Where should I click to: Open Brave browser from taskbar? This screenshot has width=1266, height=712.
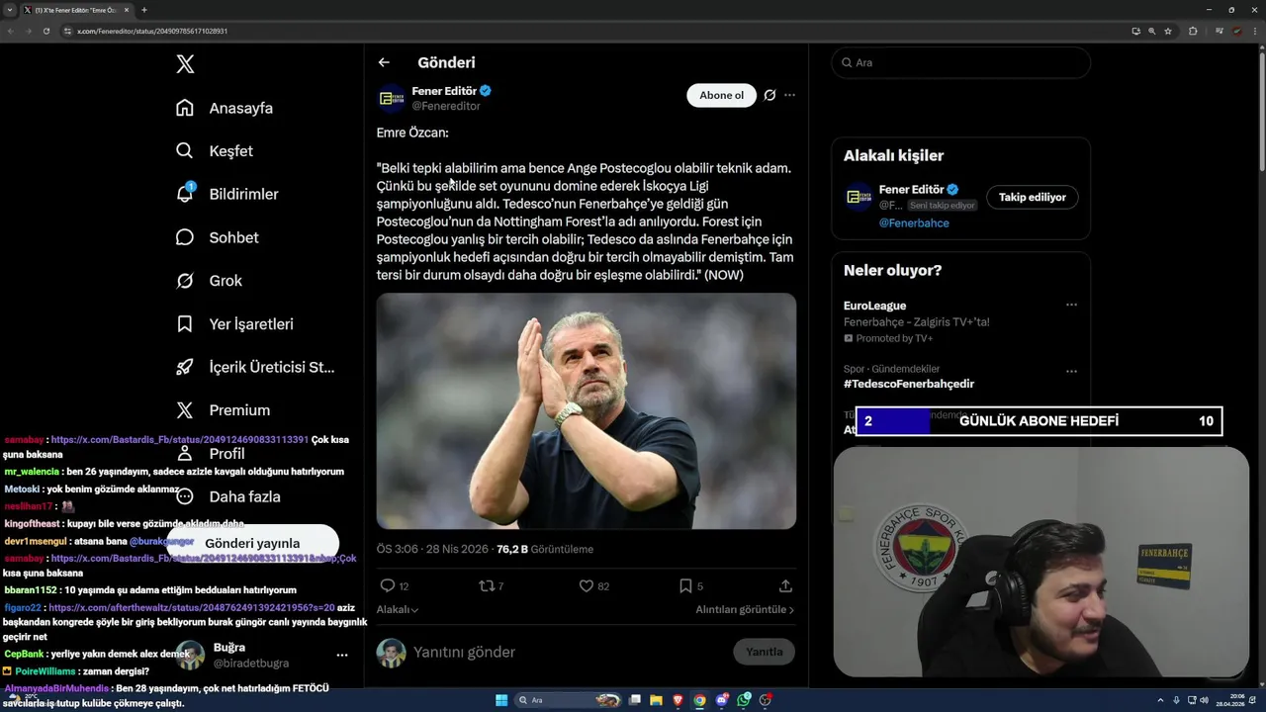click(x=678, y=700)
